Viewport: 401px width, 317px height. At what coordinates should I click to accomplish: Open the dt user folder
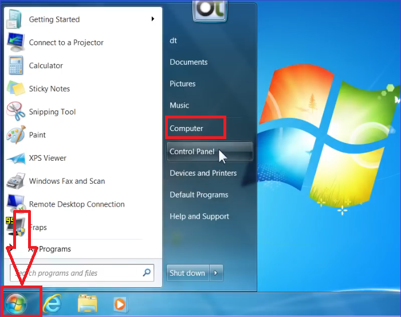coord(173,41)
